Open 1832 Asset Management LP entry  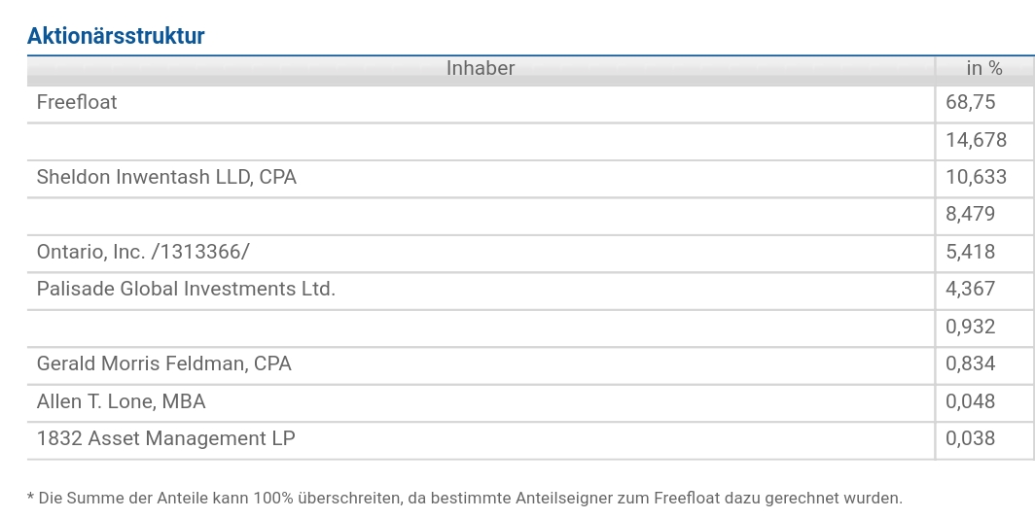(x=166, y=438)
